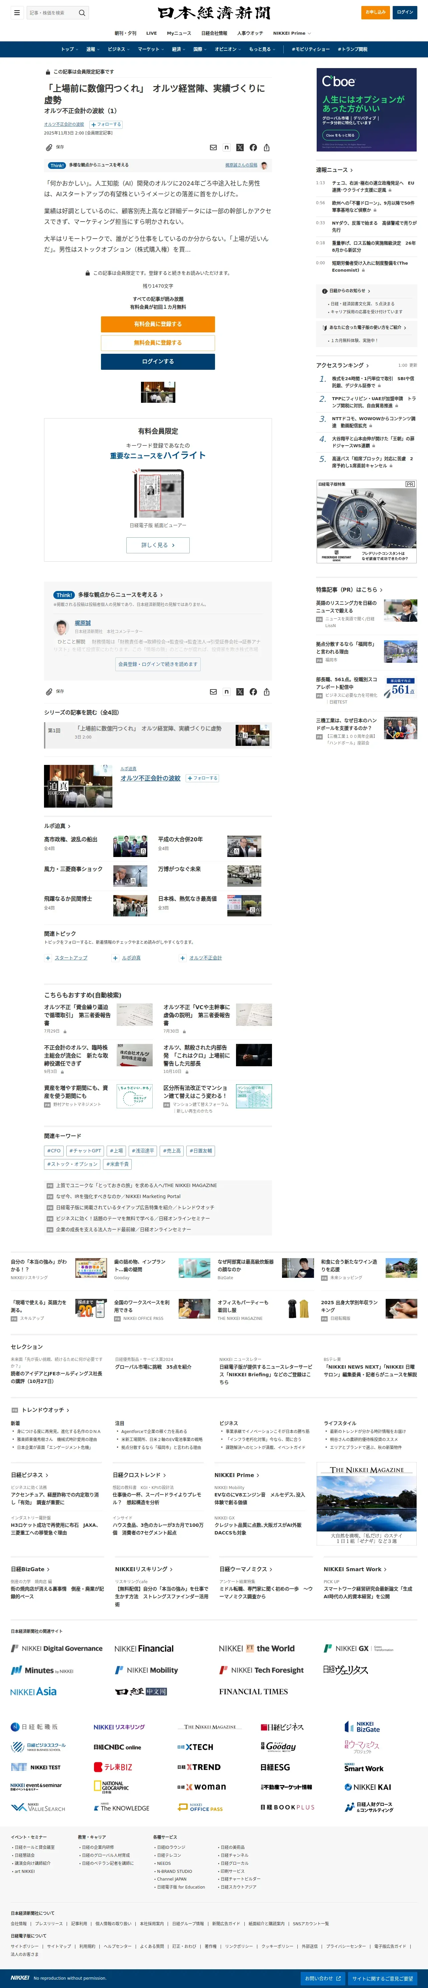Image resolution: width=428 pixels, height=1988 pixels.
Task: Expand the NIKKEI Prime dropdown in the header
Action: (292, 33)
